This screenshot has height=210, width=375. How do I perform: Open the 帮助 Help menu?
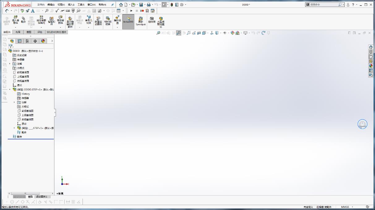(102, 5)
